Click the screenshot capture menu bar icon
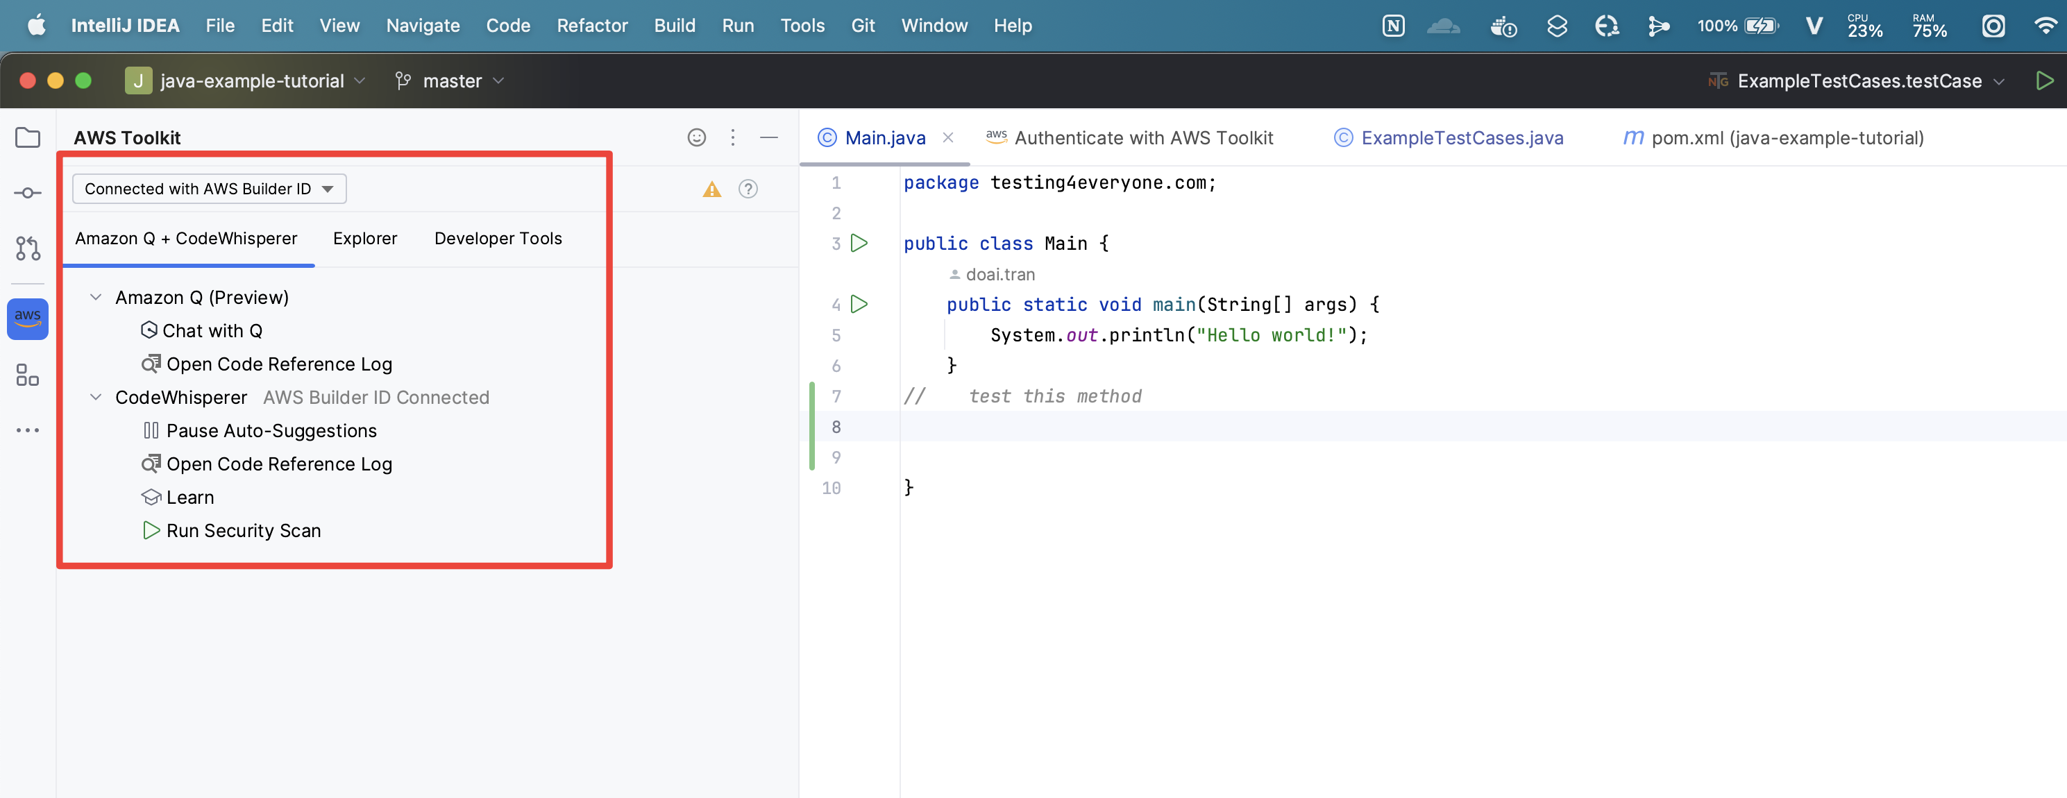 (1993, 26)
